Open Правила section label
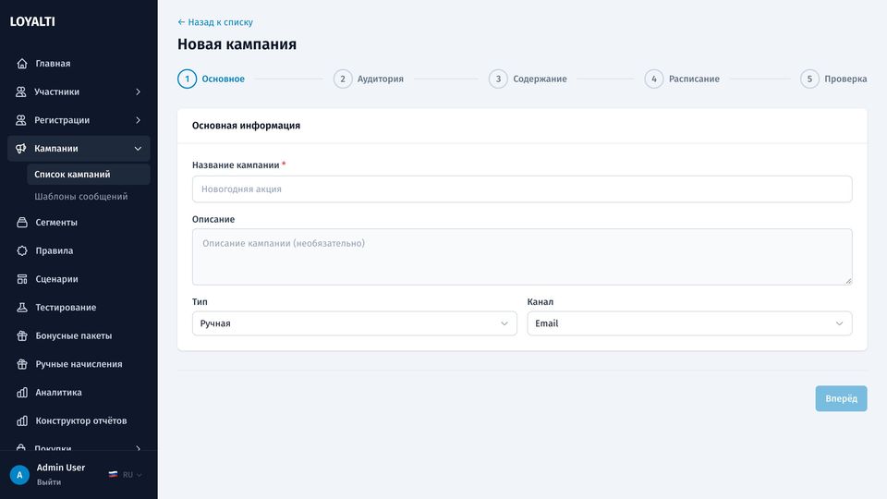Viewport: 887px width, 499px height. point(55,250)
